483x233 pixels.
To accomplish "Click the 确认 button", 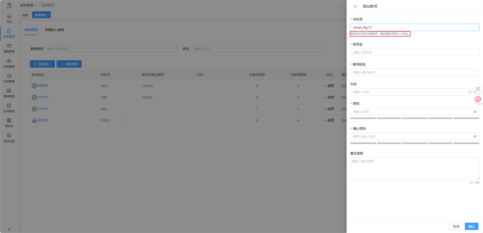I will click(471, 226).
